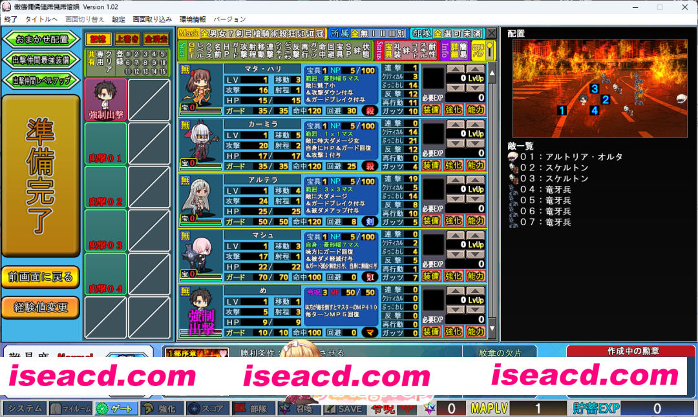Open the 能力 ability button for マタ・ハリ
The image size is (698, 417).
tap(476, 110)
